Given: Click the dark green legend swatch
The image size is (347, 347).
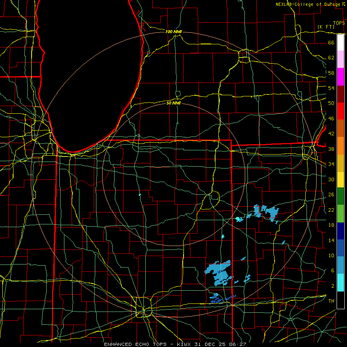Looking at the screenshot, I should (340, 196).
